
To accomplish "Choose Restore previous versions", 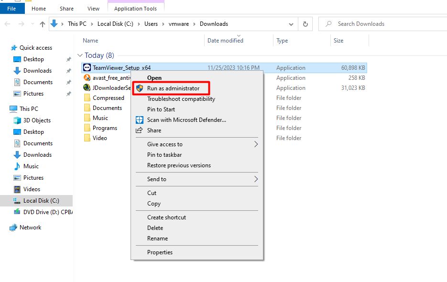I will point(197,165).
